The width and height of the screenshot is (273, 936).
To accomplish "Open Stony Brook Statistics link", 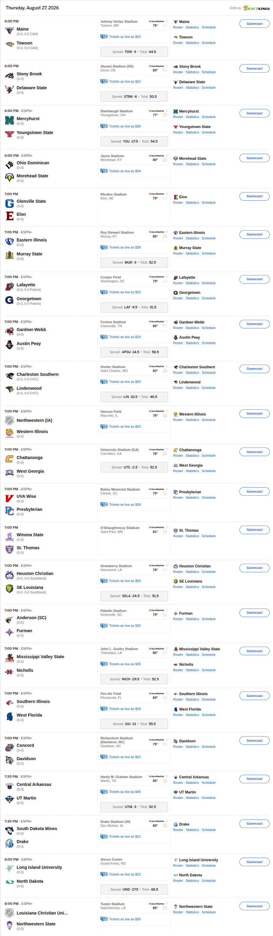I will (192, 72).
